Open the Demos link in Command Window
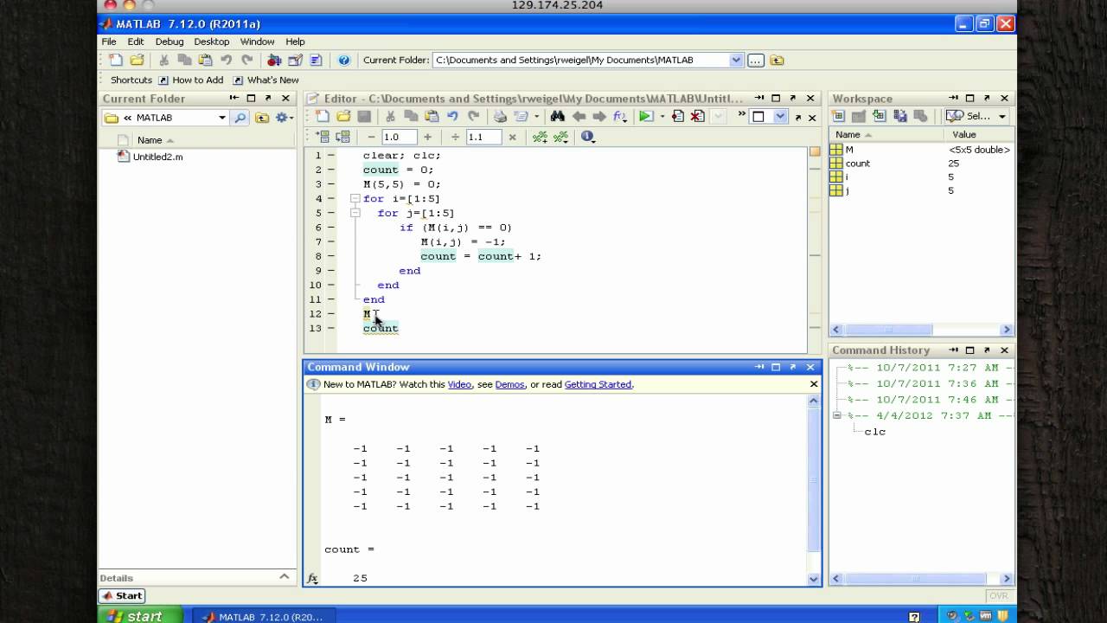Viewport: 1107px width, 623px height. [x=509, y=384]
